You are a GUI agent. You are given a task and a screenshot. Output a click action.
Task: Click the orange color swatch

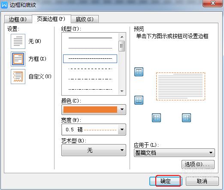(90, 109)
